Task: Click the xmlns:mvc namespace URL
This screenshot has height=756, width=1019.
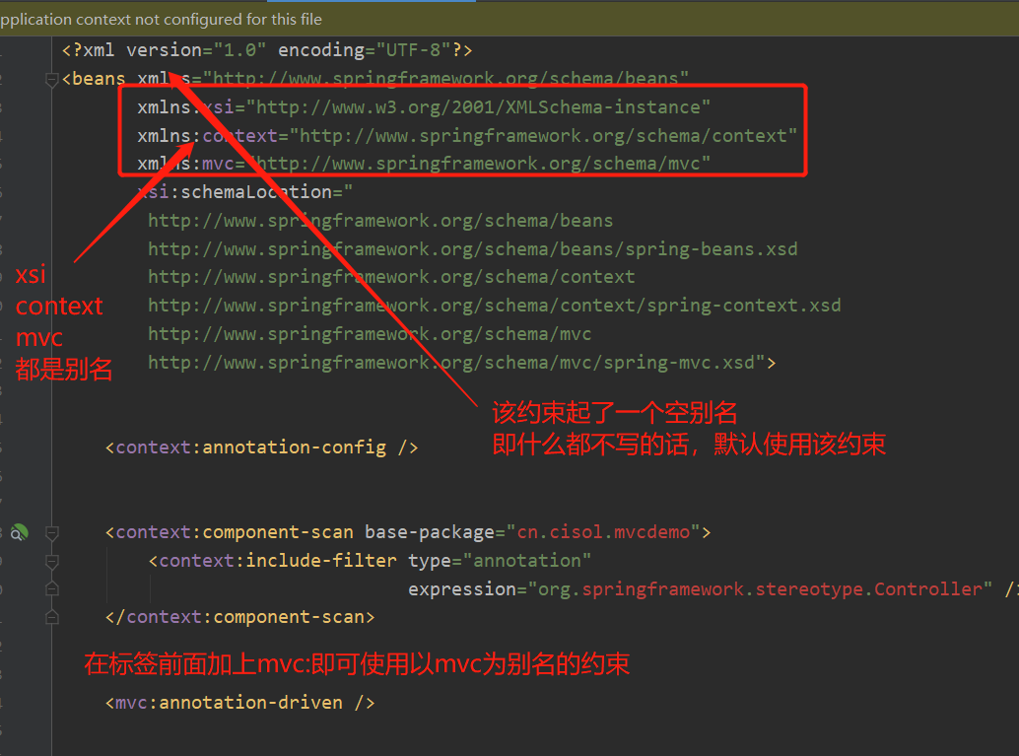Action: pos(478,164)
